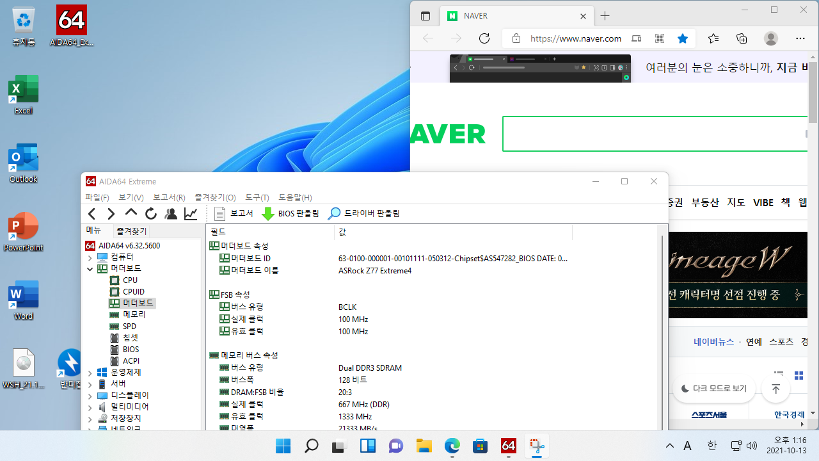Click the up-level arrow in AIDA64 toolbar
Image resolution: width=819 pixels, height=461 pixels.
click(131, 213)
